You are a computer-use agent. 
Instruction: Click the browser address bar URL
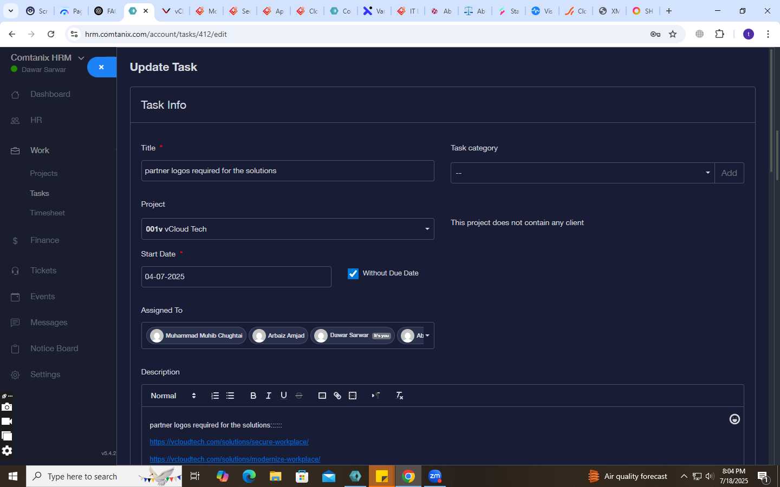tap(156, 34)
